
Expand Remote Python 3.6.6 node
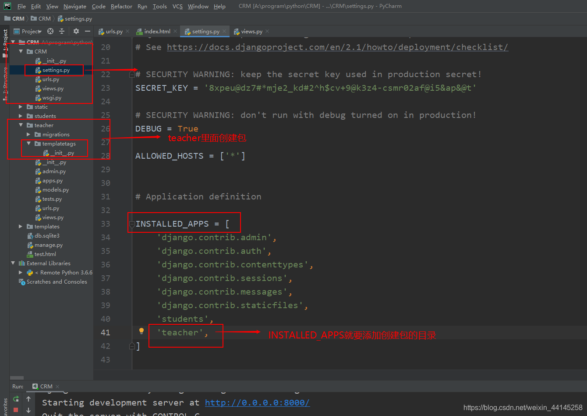[x=21, y=272]
